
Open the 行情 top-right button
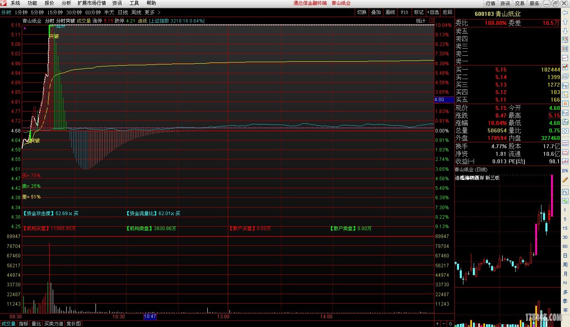coord(490,3)
